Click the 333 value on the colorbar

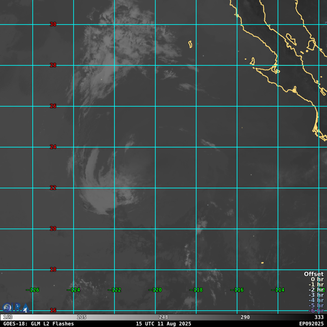point(319,318)
